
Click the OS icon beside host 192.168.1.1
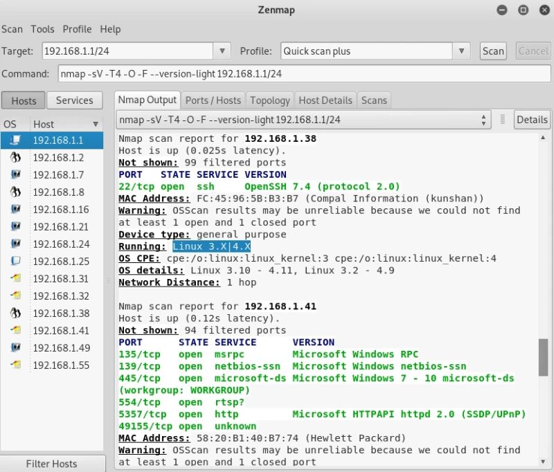15,140
